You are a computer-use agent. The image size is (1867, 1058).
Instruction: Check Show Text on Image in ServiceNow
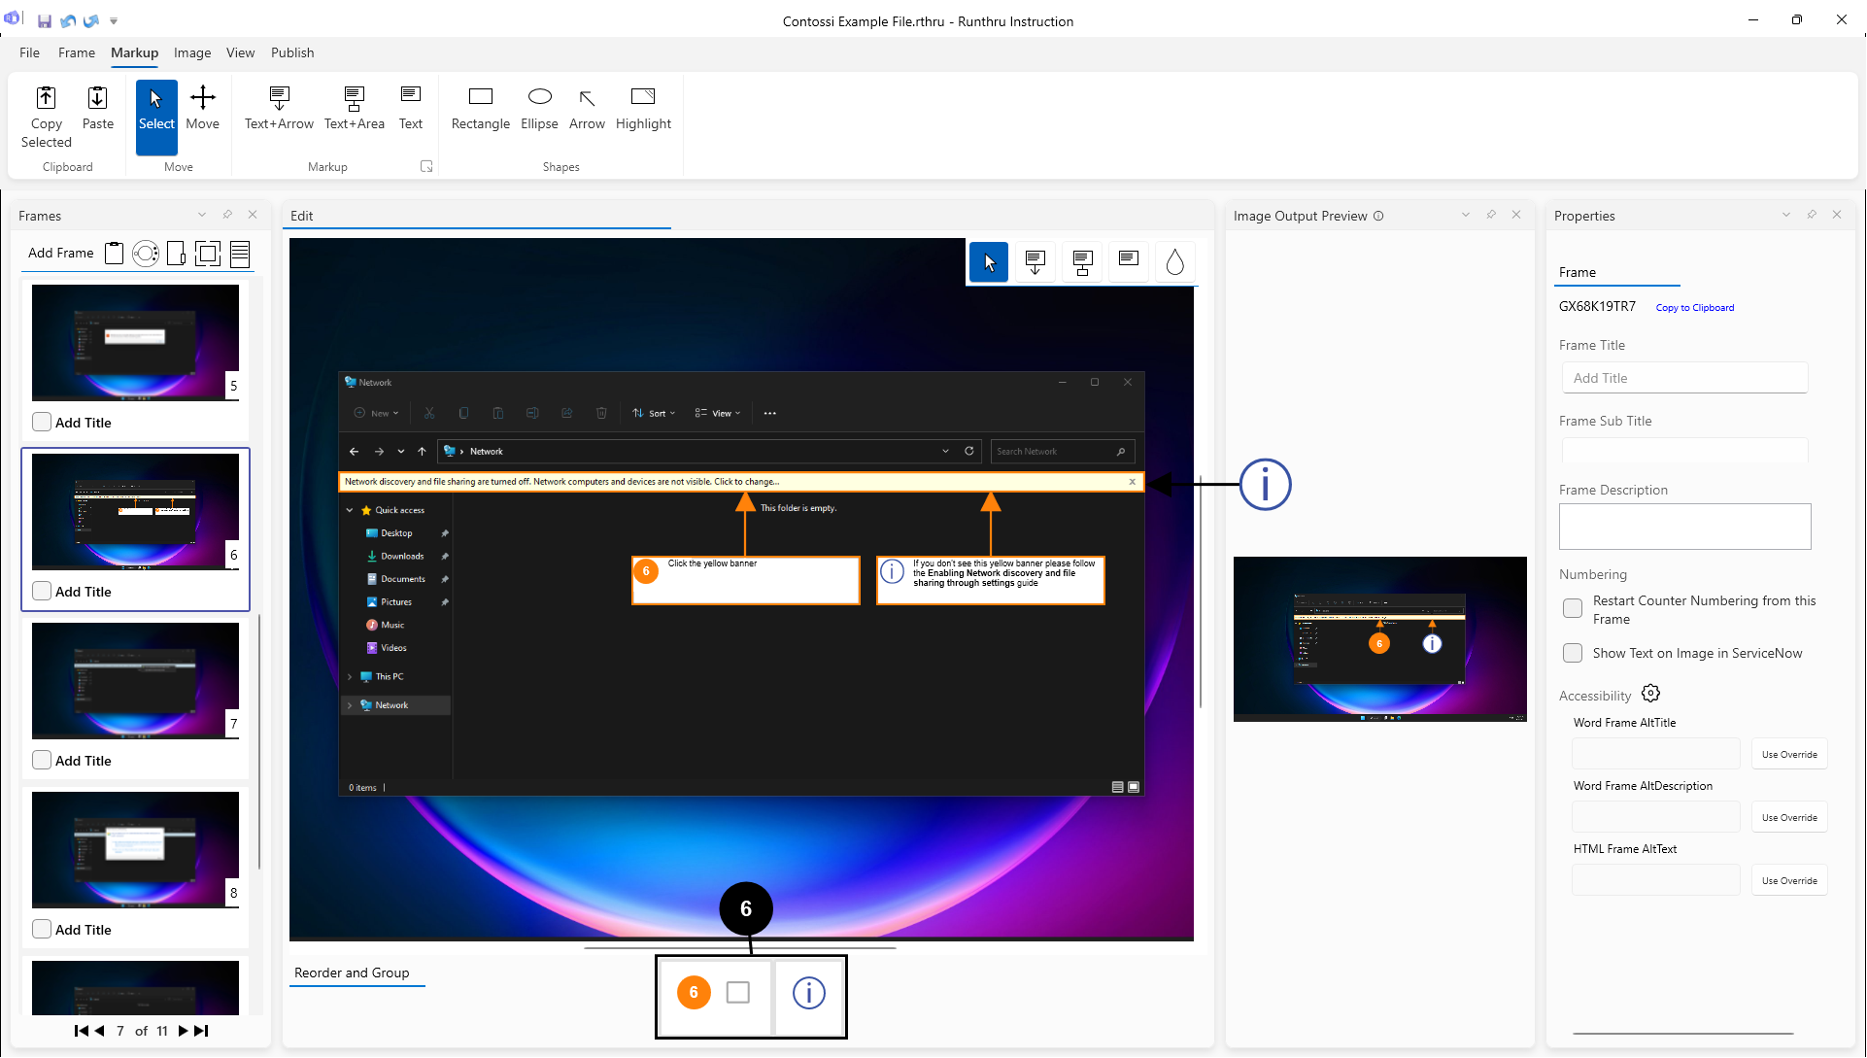1573,653
